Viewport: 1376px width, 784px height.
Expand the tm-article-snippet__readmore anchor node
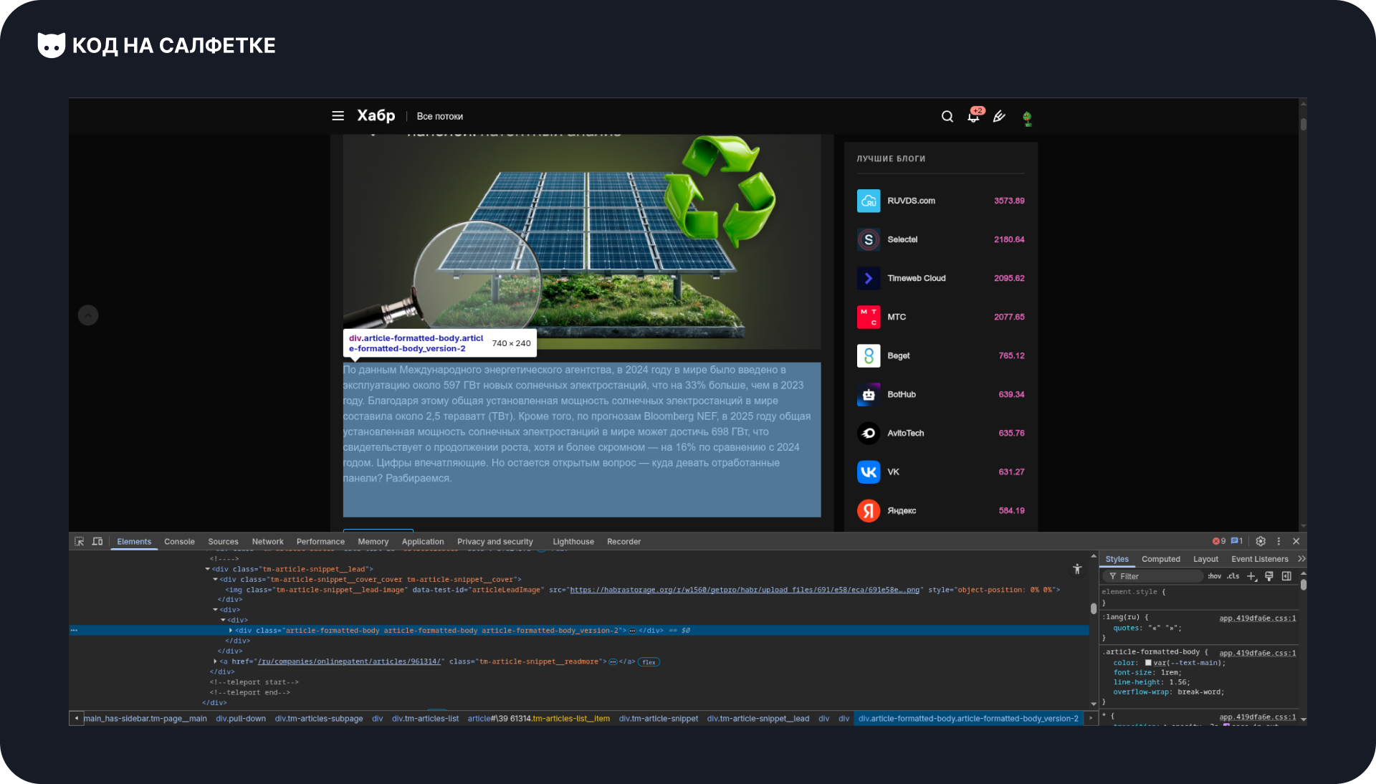tap(215, 661)
